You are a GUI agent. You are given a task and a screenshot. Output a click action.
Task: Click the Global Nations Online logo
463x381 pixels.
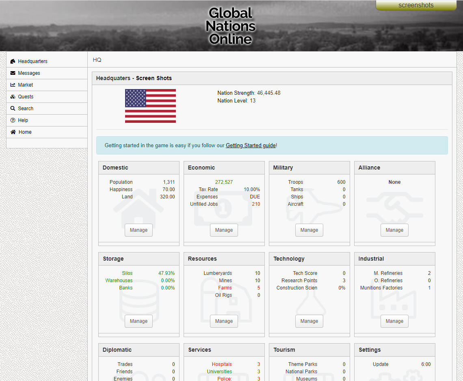point(231,26)
